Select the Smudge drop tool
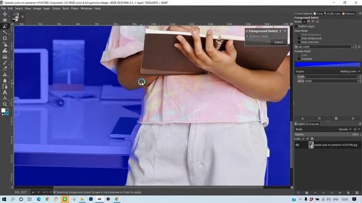Screen dimensions: 362x203 (5, 80)
